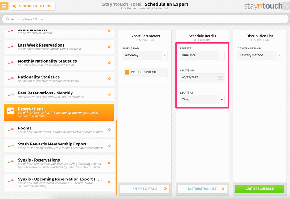290x199 pixels.
Task: Click the stayntouch logo
Action: [263, 6]
